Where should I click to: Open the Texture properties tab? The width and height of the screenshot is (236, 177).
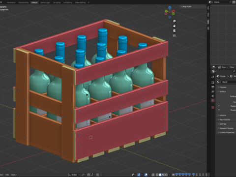[x=213, y=108]
